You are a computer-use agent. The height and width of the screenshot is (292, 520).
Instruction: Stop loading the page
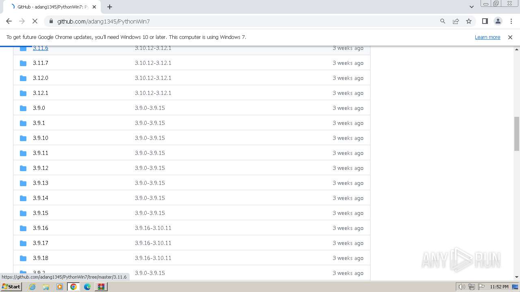[x=35, y=21]
